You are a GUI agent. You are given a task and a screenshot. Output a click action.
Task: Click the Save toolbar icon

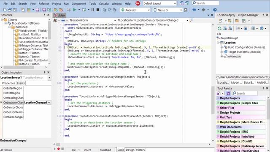click(38, 10)
